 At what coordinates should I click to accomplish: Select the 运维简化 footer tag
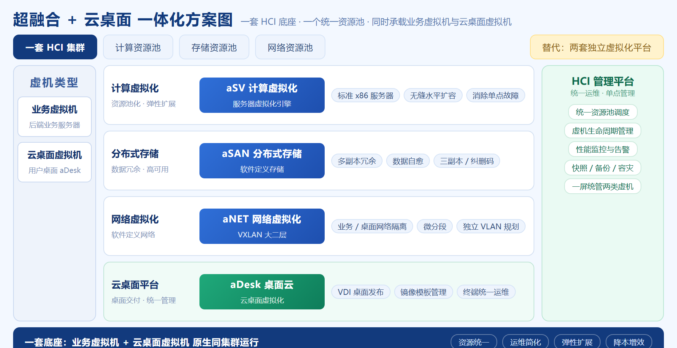(x=526, y=342)
